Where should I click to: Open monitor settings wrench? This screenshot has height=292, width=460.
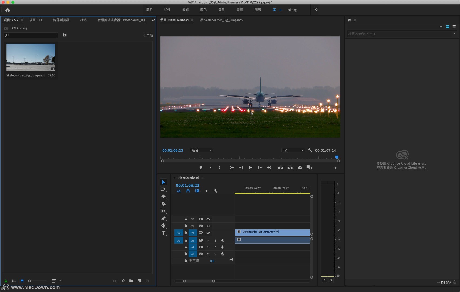pyautogui.click(x=310, y=150)
